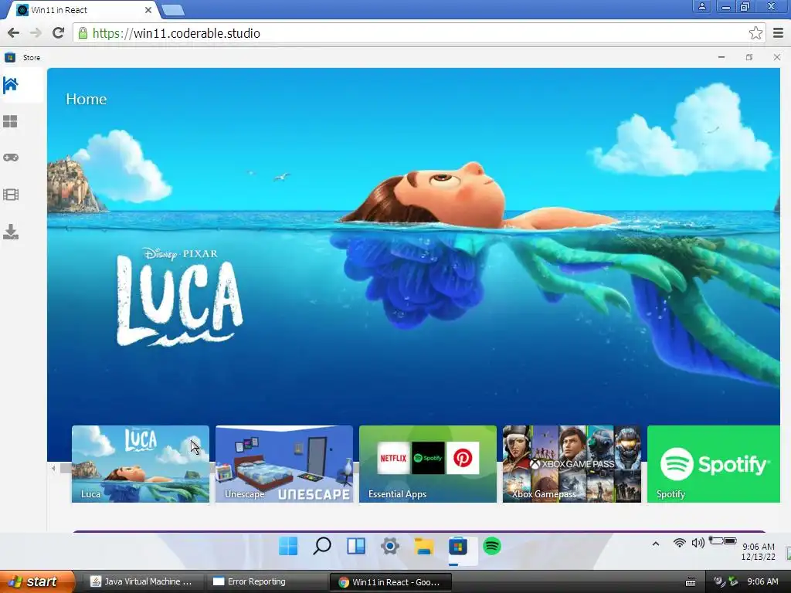
Task: Open the Chrome hamburger menu
Action: pyautogui.click(x=778, y=32)
